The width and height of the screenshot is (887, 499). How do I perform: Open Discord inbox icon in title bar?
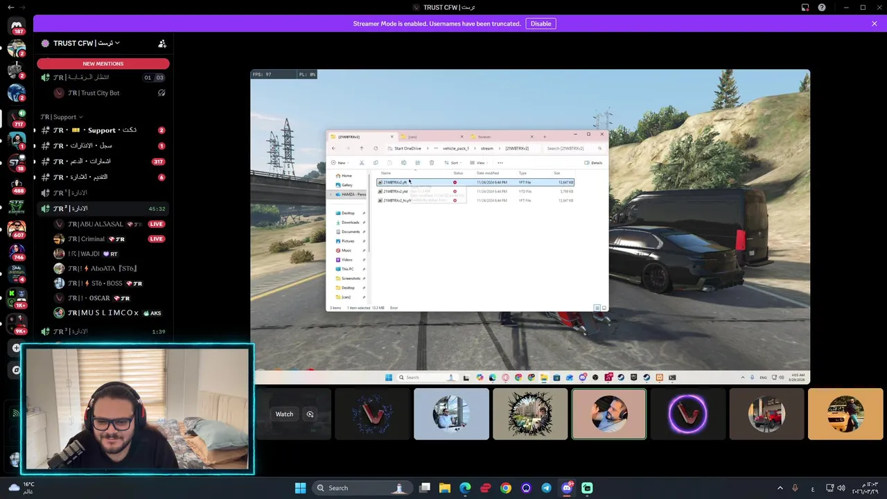tap(805, 7)
